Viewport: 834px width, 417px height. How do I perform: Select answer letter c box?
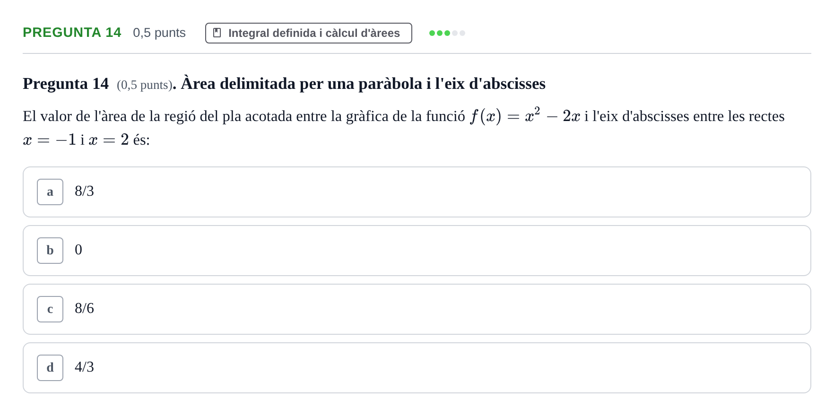click(50, 309)
